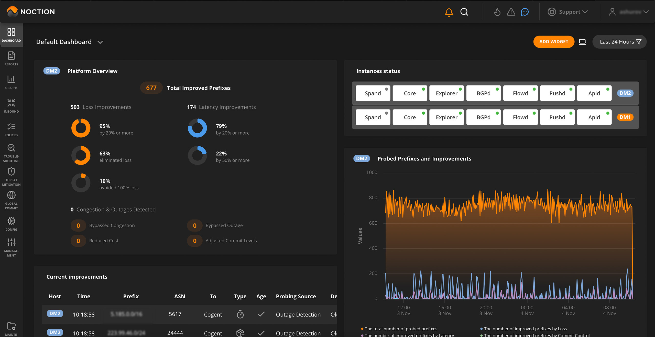The image size is (655, 337).
Task: Open the warning triangle alerts icon
Action: (x=511, y=12)
